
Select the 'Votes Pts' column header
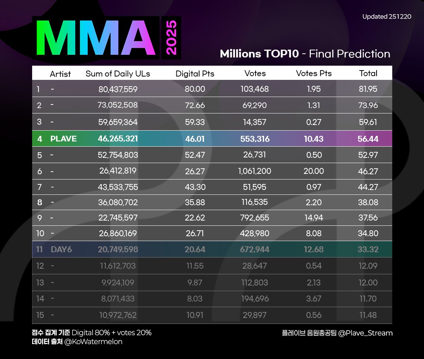coord(314,73)
